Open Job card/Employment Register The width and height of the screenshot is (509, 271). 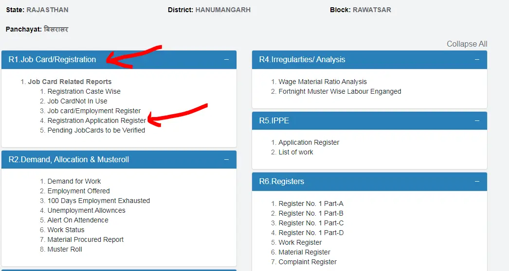pos(94,111)
